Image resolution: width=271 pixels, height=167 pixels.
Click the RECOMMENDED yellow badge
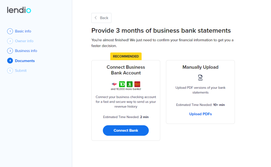click(x=126, y=56)
